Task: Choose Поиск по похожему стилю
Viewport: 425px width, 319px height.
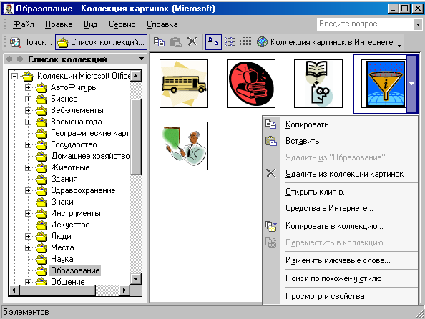Action: pos(340,278)
